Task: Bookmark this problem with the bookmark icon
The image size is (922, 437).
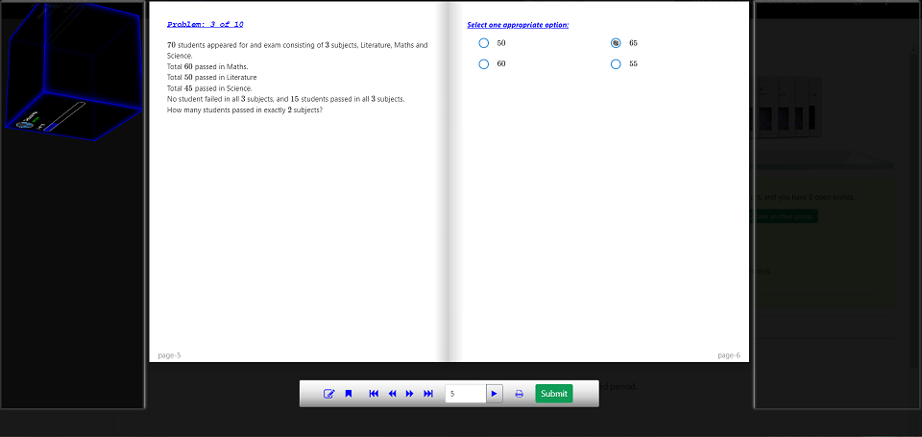Action: [x=349, y=394]
